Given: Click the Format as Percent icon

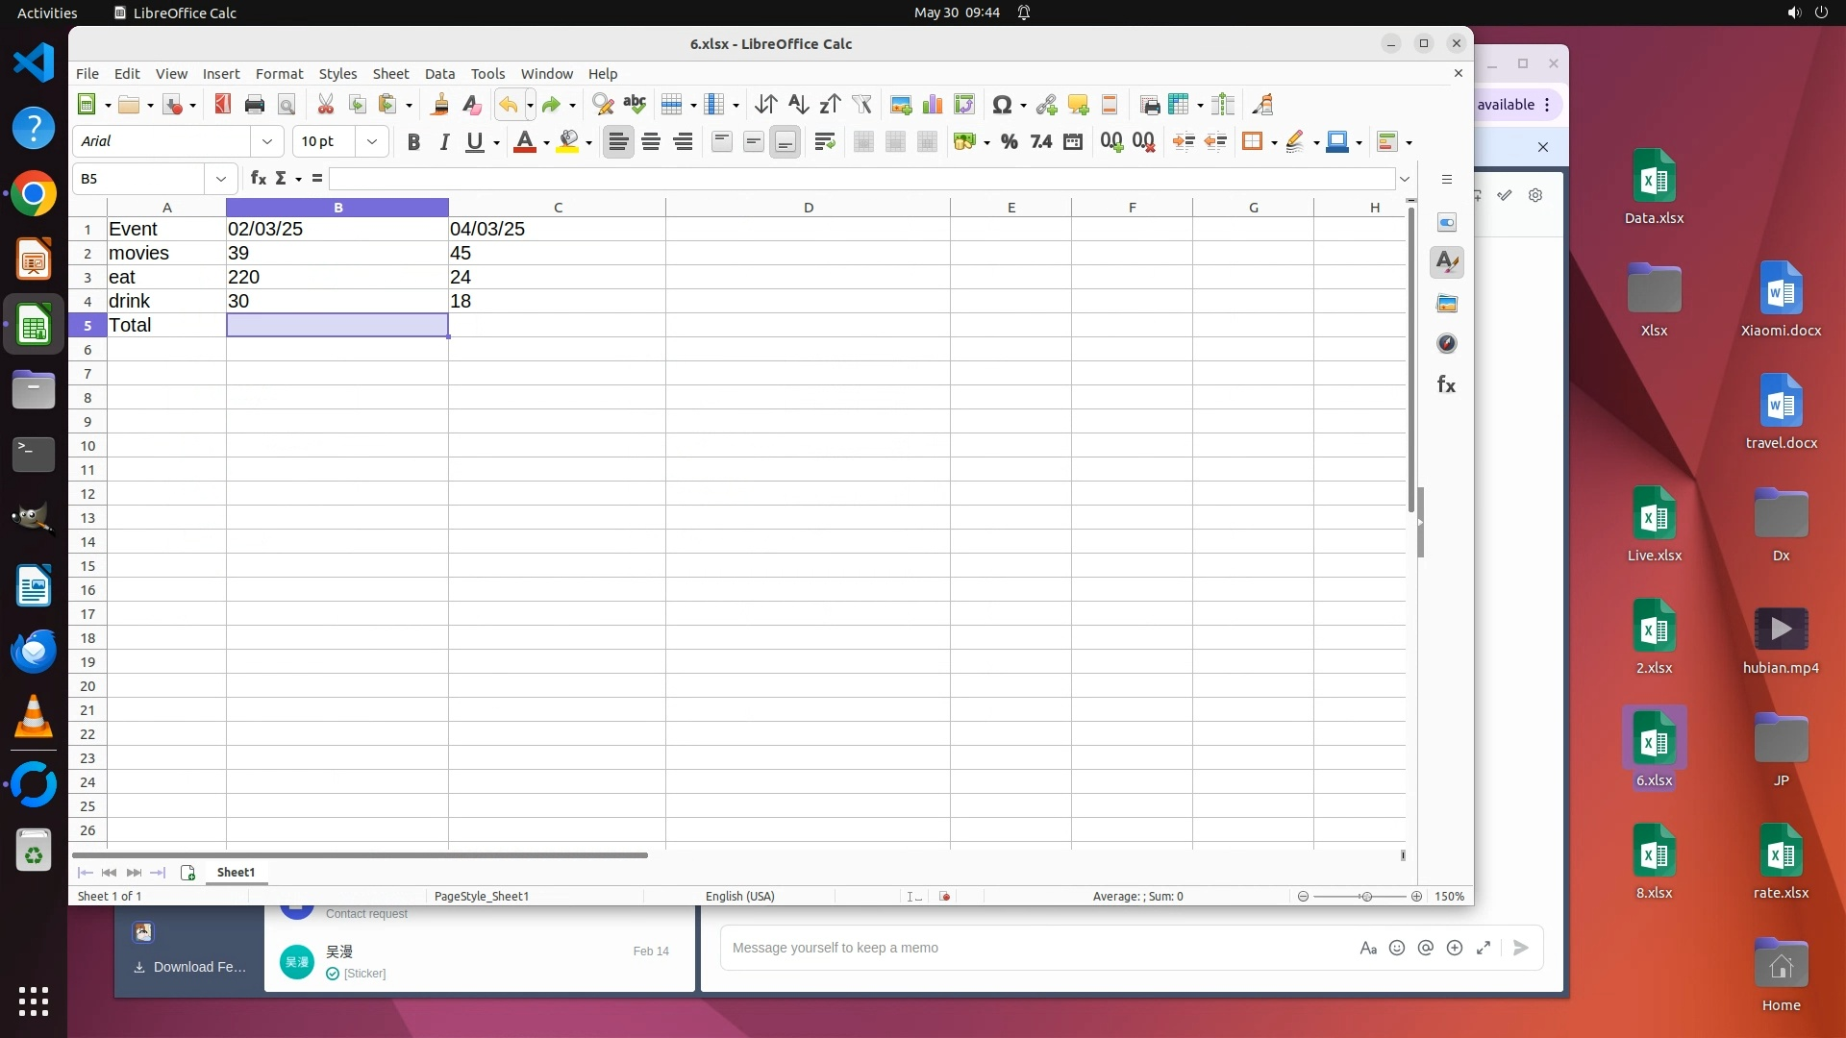Looking at the screenshot, I should tap(1009, 142).
